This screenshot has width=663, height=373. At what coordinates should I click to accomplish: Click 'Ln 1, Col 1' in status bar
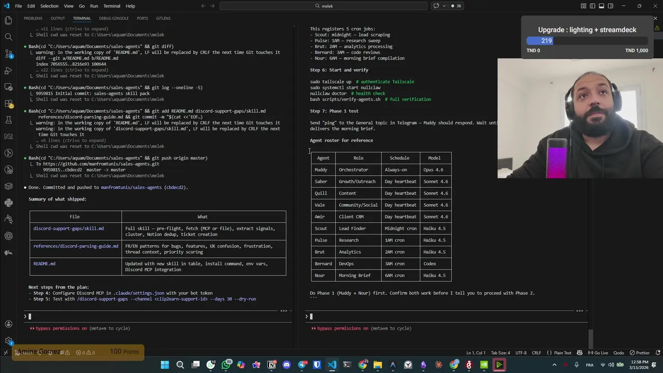click(476, 352)
